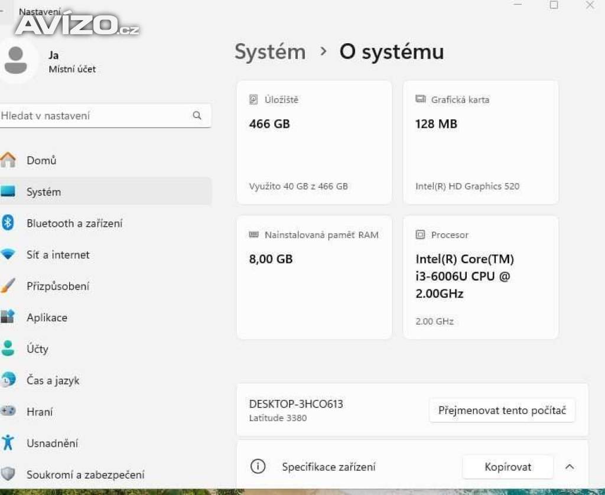The image size is (605, 495).
Task: Click the Domů house icon
Action: [x=8, y=159]
